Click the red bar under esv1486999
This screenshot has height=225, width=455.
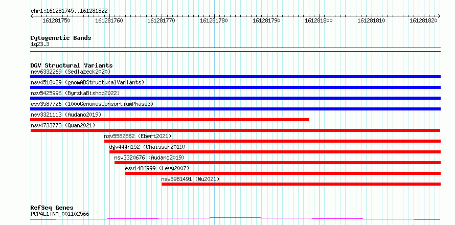coord(283,173)
